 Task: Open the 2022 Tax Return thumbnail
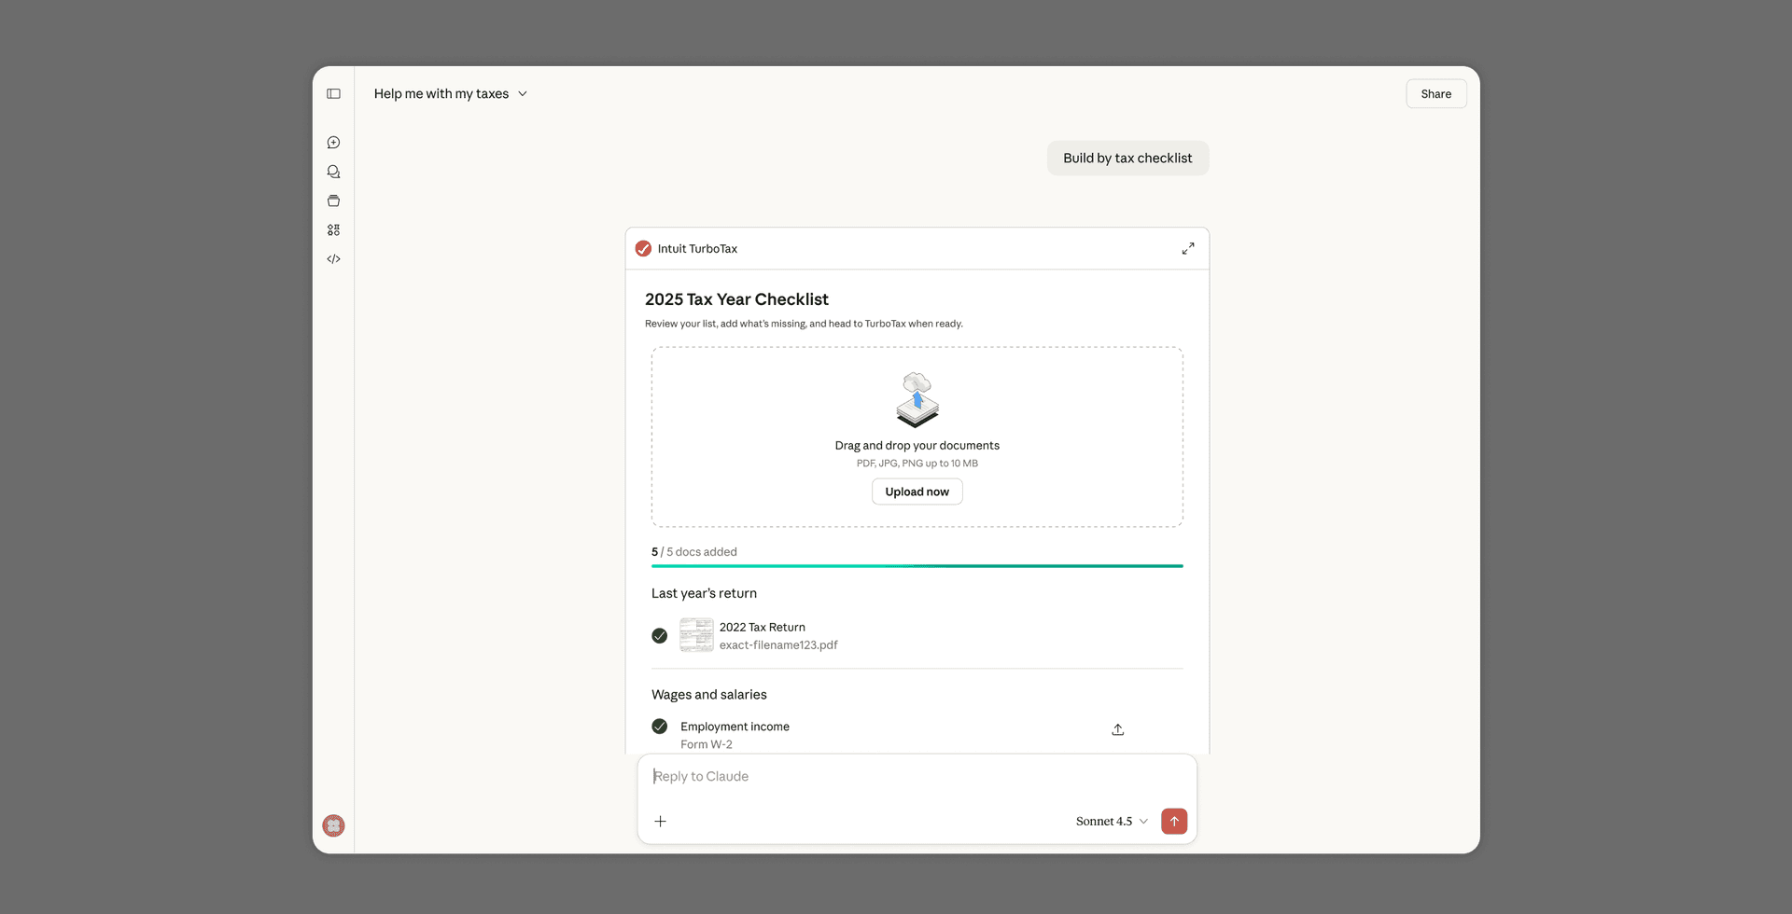[x=696, y=635]
